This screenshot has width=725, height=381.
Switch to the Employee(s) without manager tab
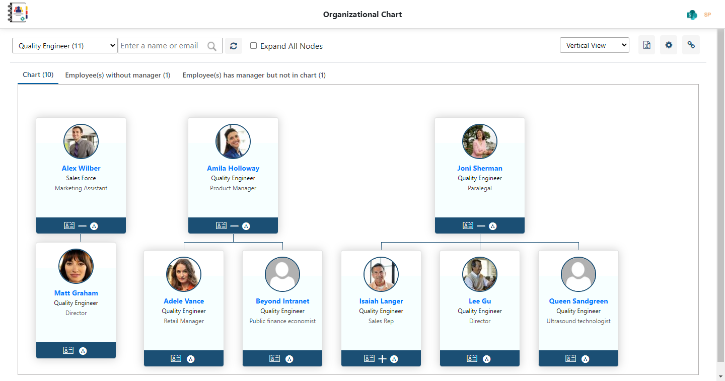[118, 75]
